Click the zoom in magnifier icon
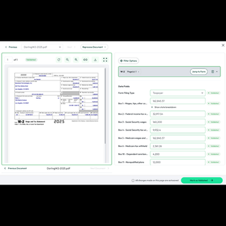226x226 pixels. pos(76,60)
